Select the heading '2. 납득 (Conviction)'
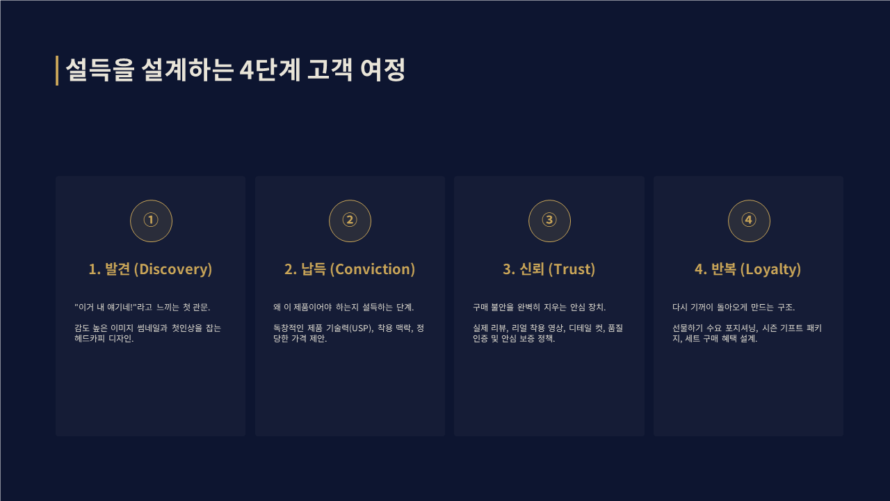 click(350, 269)
